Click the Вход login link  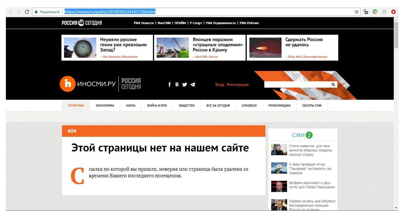click(x=220, y=85)
